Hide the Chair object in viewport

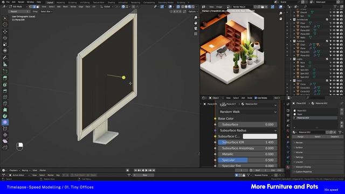pyautogui.click(x=334, y=45)
